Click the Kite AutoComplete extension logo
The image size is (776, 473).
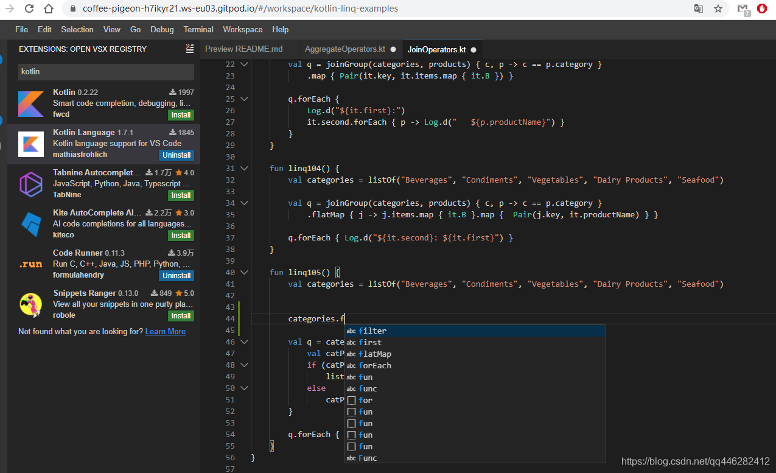coord(30,224)
